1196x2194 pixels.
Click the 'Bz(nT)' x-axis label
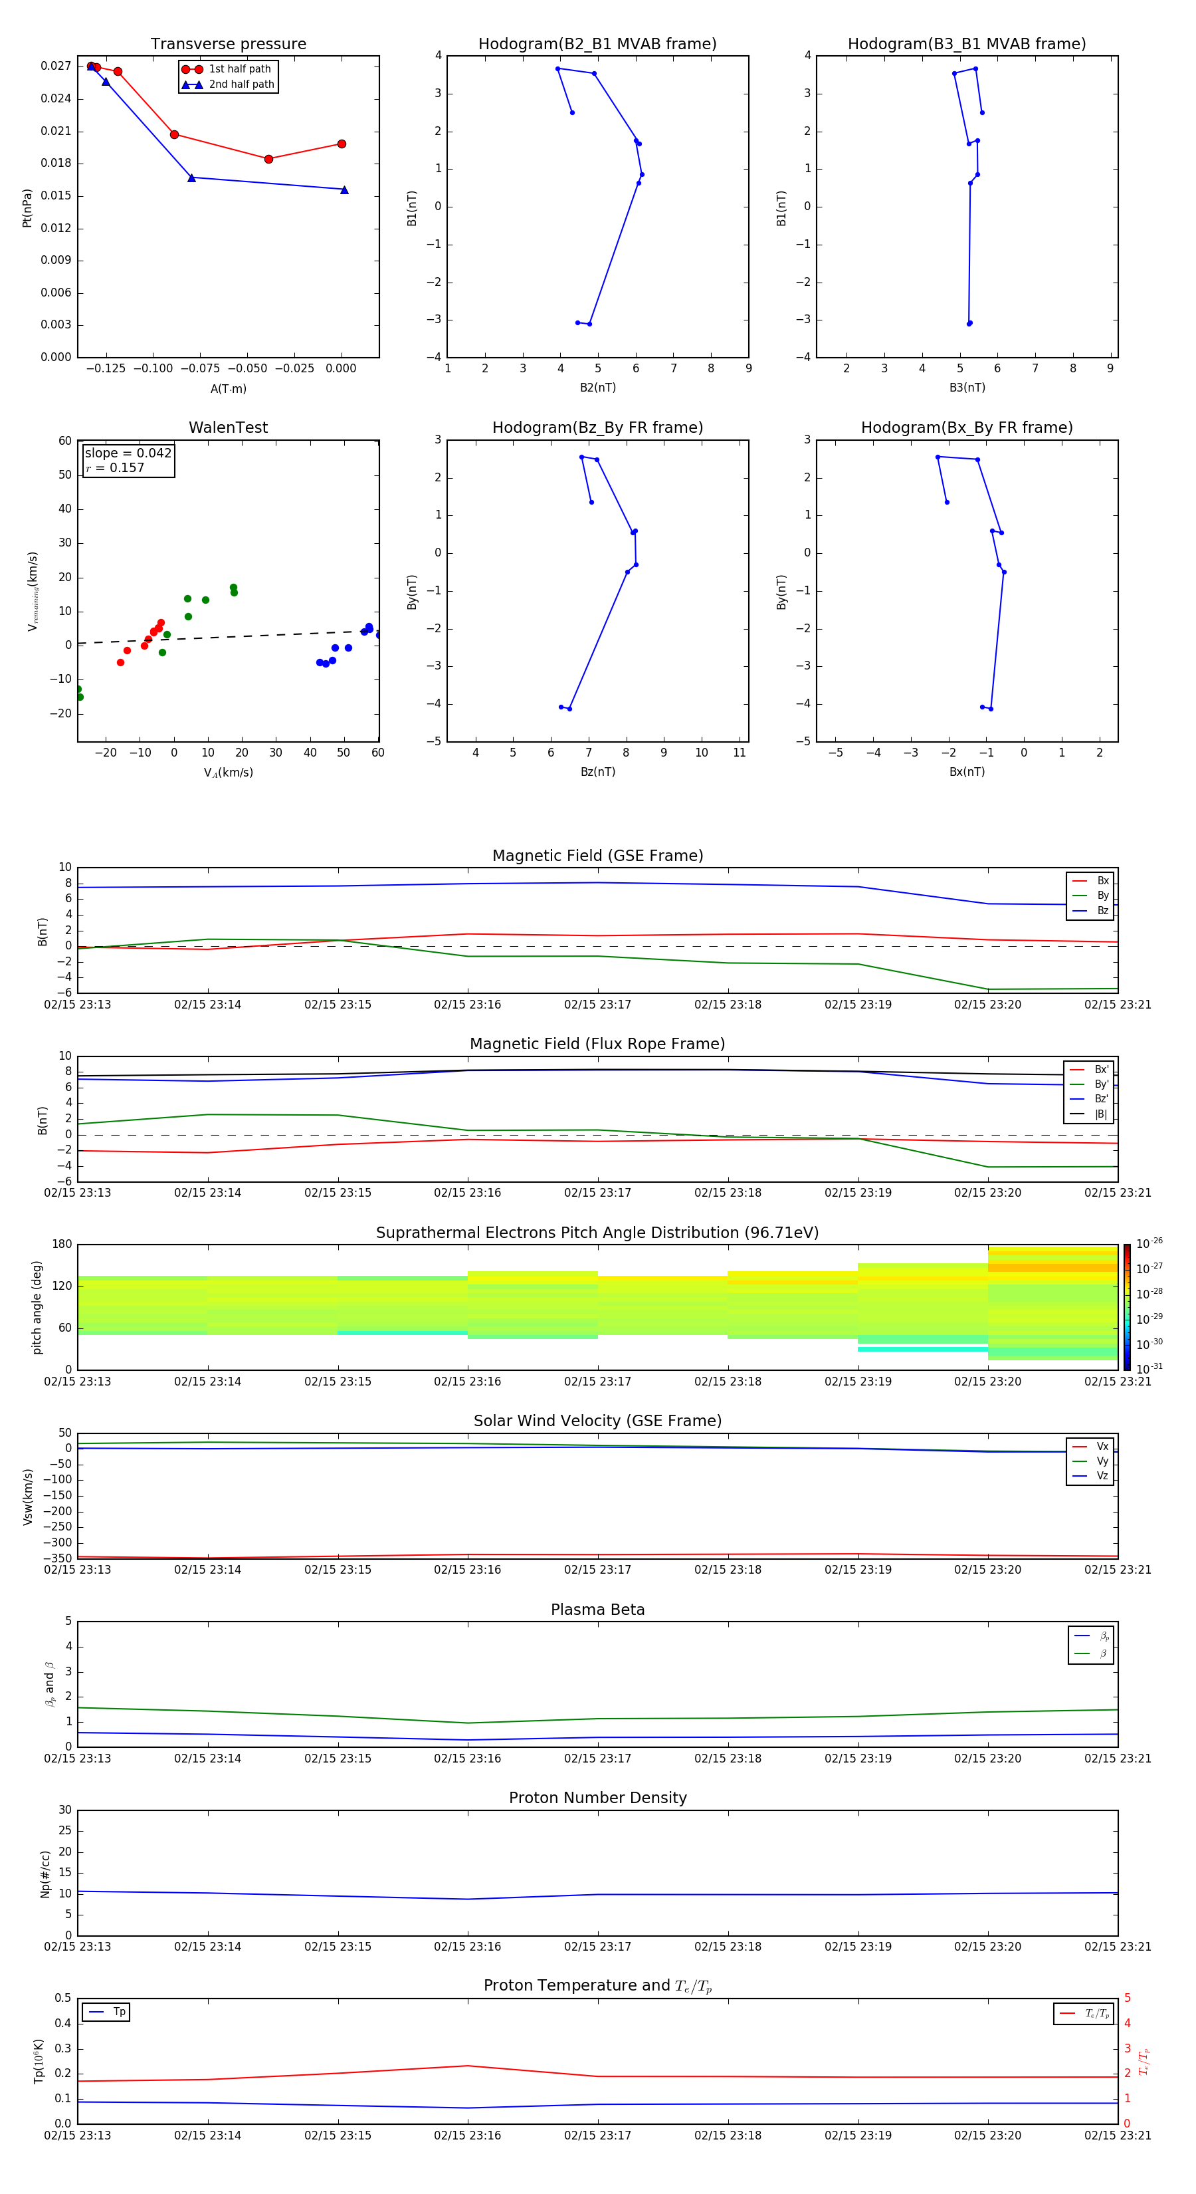click(597, 772)
